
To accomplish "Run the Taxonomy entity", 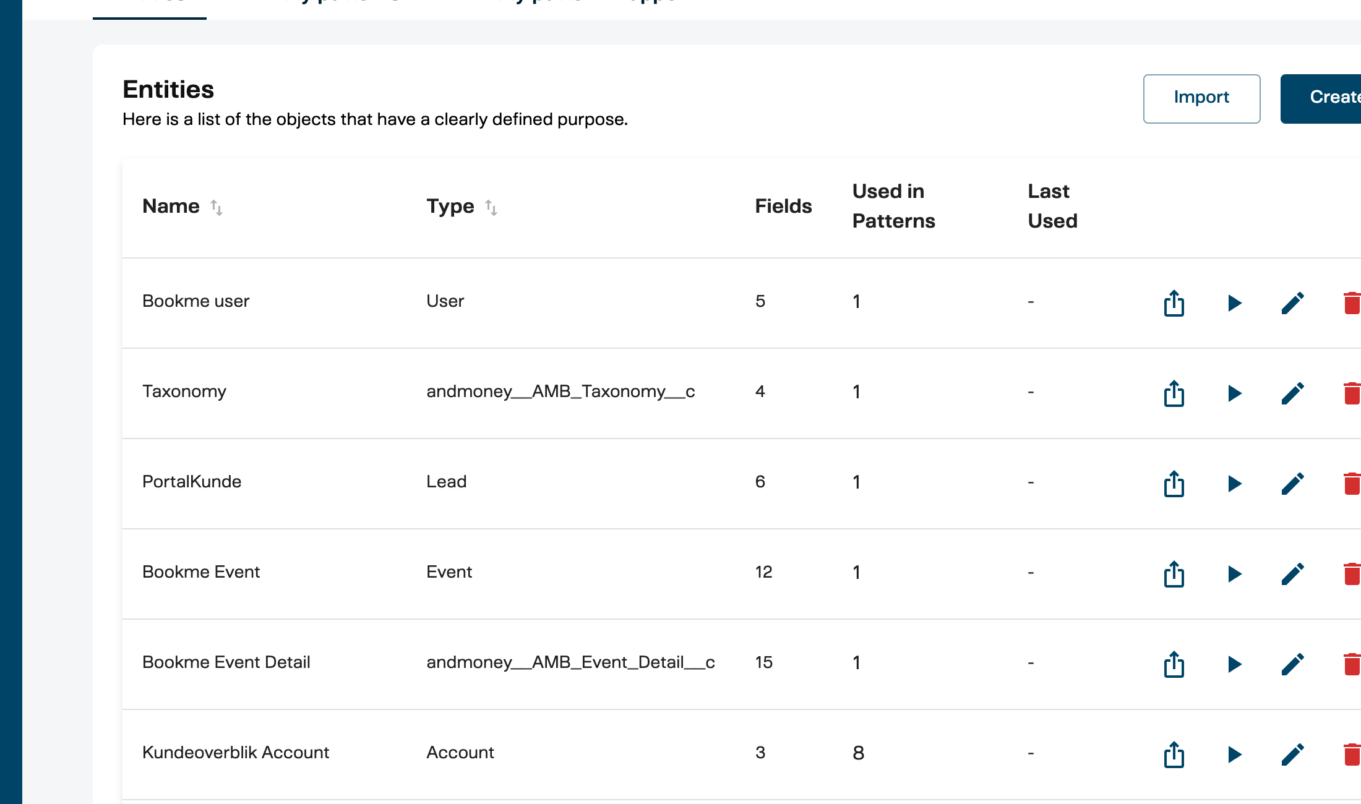I will pyautogui.click(x=1234, y=394).
